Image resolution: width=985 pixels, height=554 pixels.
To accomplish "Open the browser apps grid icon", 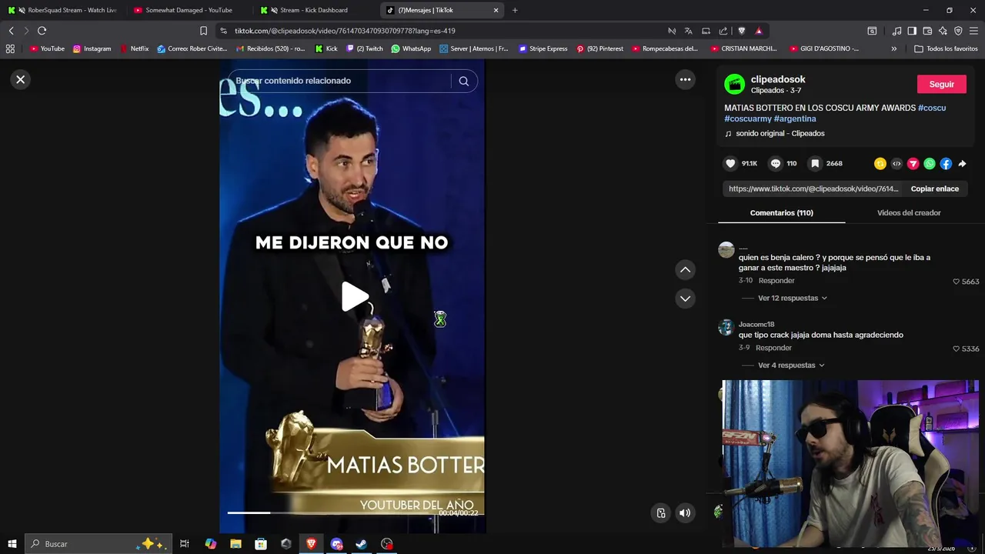I will [x=10, y=48].
